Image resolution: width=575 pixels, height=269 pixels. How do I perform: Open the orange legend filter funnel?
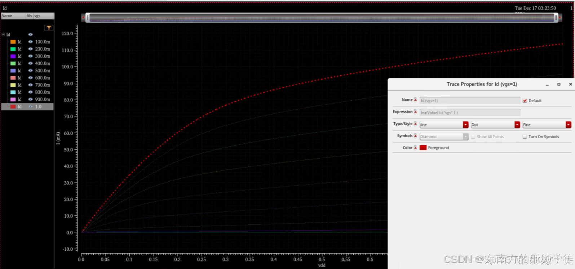49,28
